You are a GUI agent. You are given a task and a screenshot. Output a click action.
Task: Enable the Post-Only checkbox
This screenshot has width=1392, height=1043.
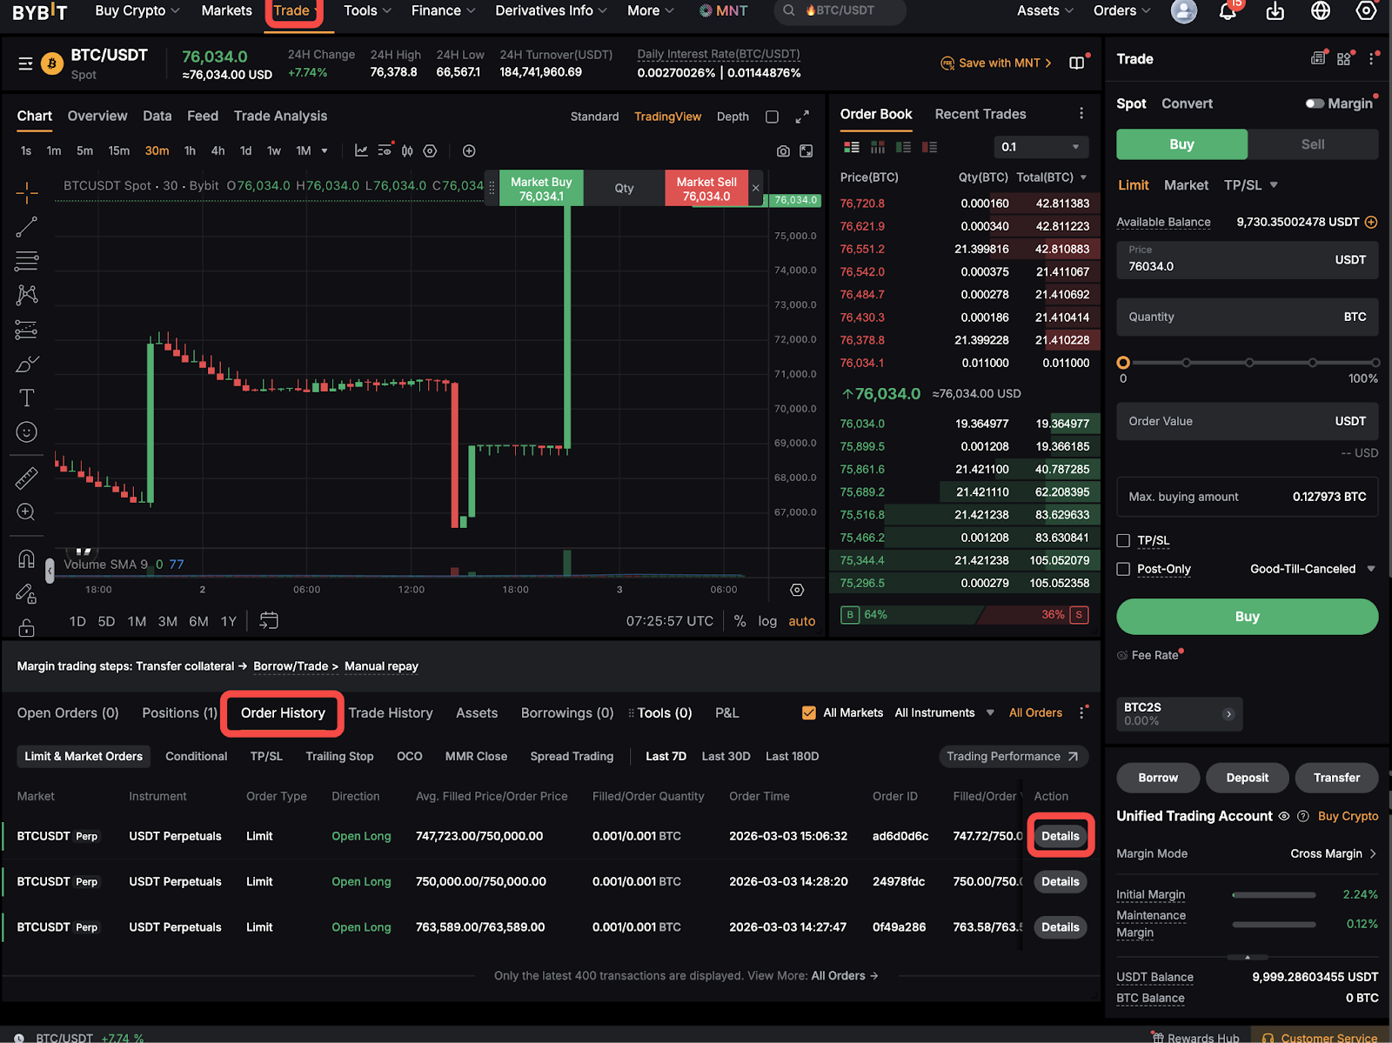coord(1123,569)
